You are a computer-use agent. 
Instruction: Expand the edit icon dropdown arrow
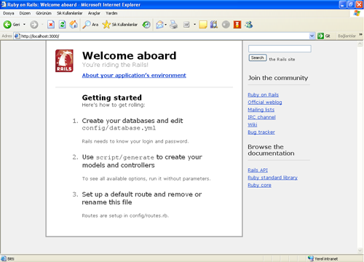(194, 25)
